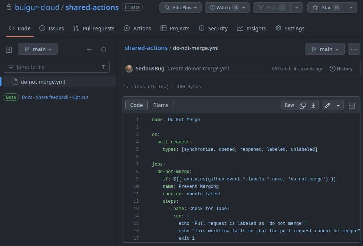Open the three-dots more file actions button

(x=354, y=49)
